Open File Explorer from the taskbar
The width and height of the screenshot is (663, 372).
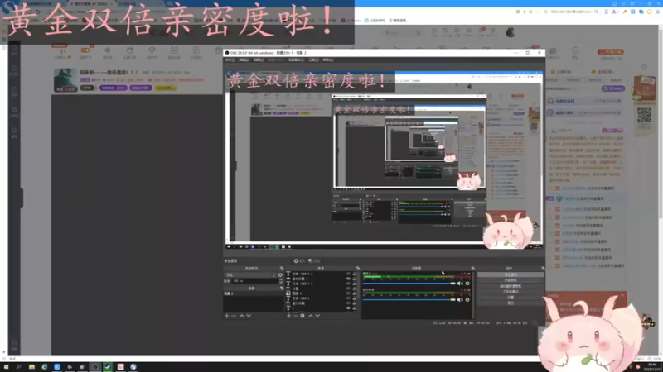31,367
